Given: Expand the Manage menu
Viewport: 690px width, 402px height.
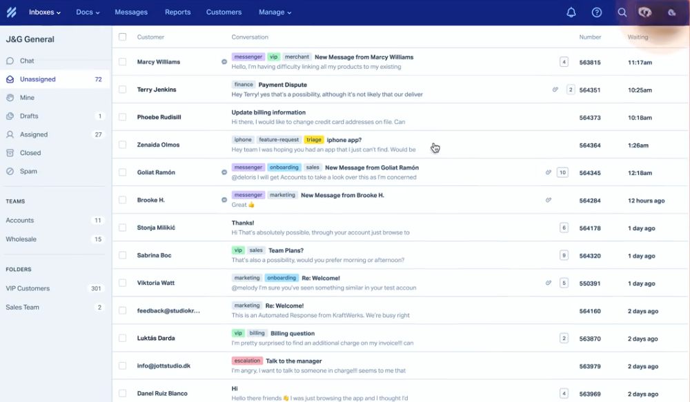Looking at the screenshot, I should coord(275,12).
